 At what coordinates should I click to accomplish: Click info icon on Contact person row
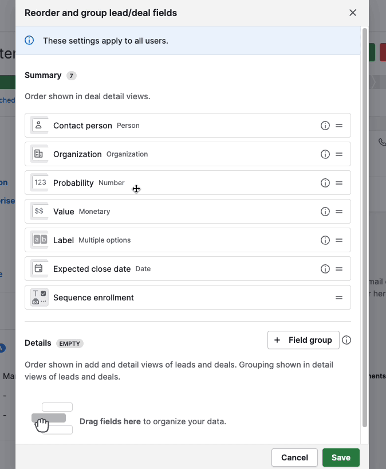pos(325,126)
